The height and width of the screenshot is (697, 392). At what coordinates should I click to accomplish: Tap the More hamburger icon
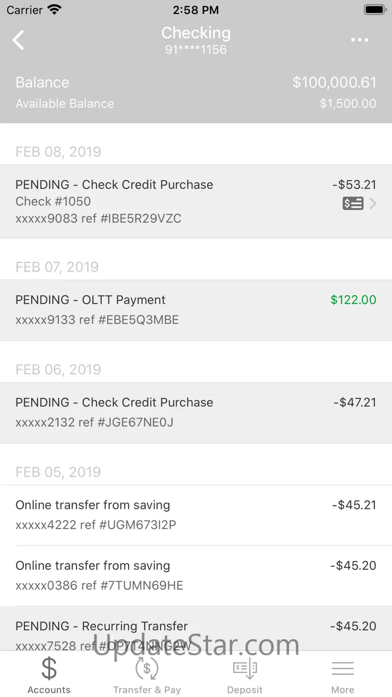tap(343, 668)
